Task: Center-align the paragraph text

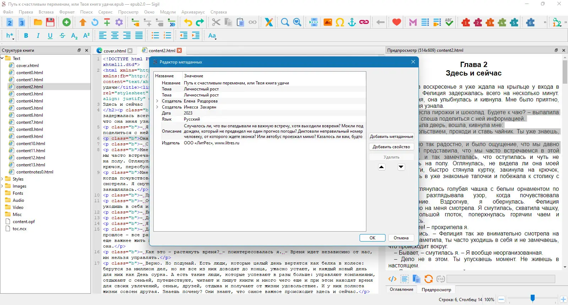Action: point(115,35)
